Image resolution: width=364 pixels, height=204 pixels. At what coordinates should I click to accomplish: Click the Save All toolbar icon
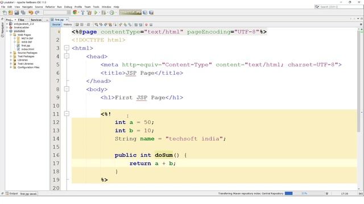point(23,12)
